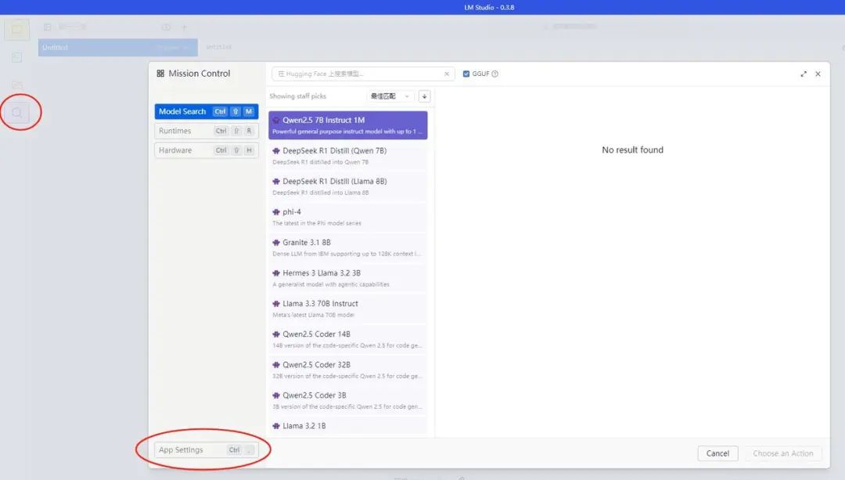Click the Showing staff picks label

point(298,96)
